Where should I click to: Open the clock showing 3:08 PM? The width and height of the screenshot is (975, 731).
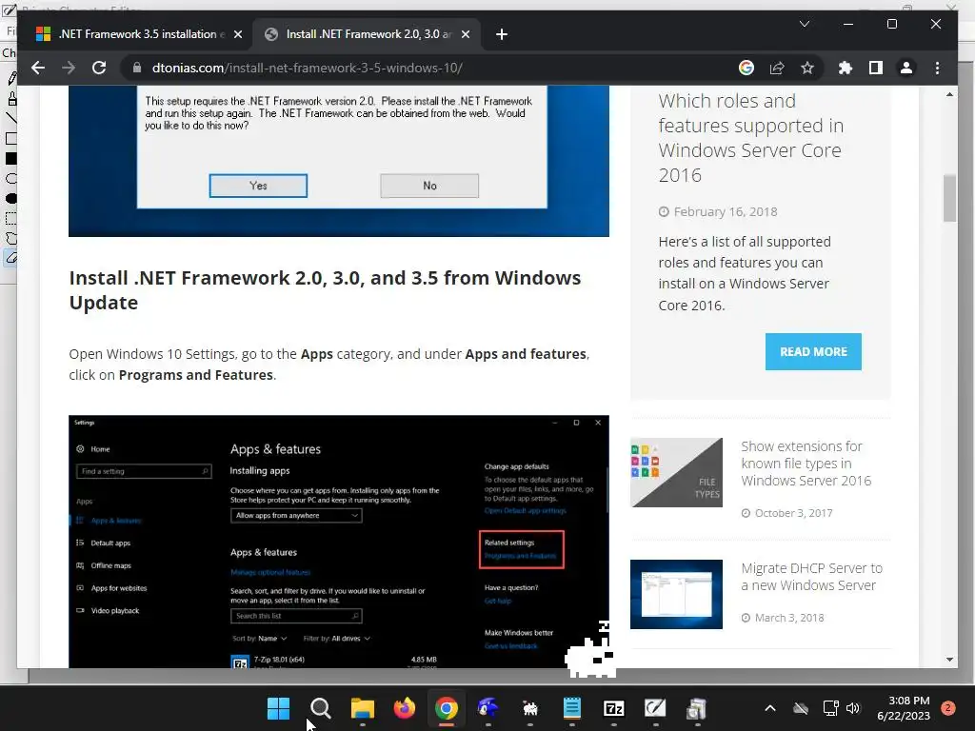(x=904, y=708)
